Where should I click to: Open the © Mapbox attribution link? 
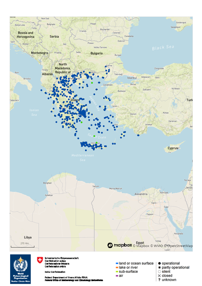(x=141, y=246)
